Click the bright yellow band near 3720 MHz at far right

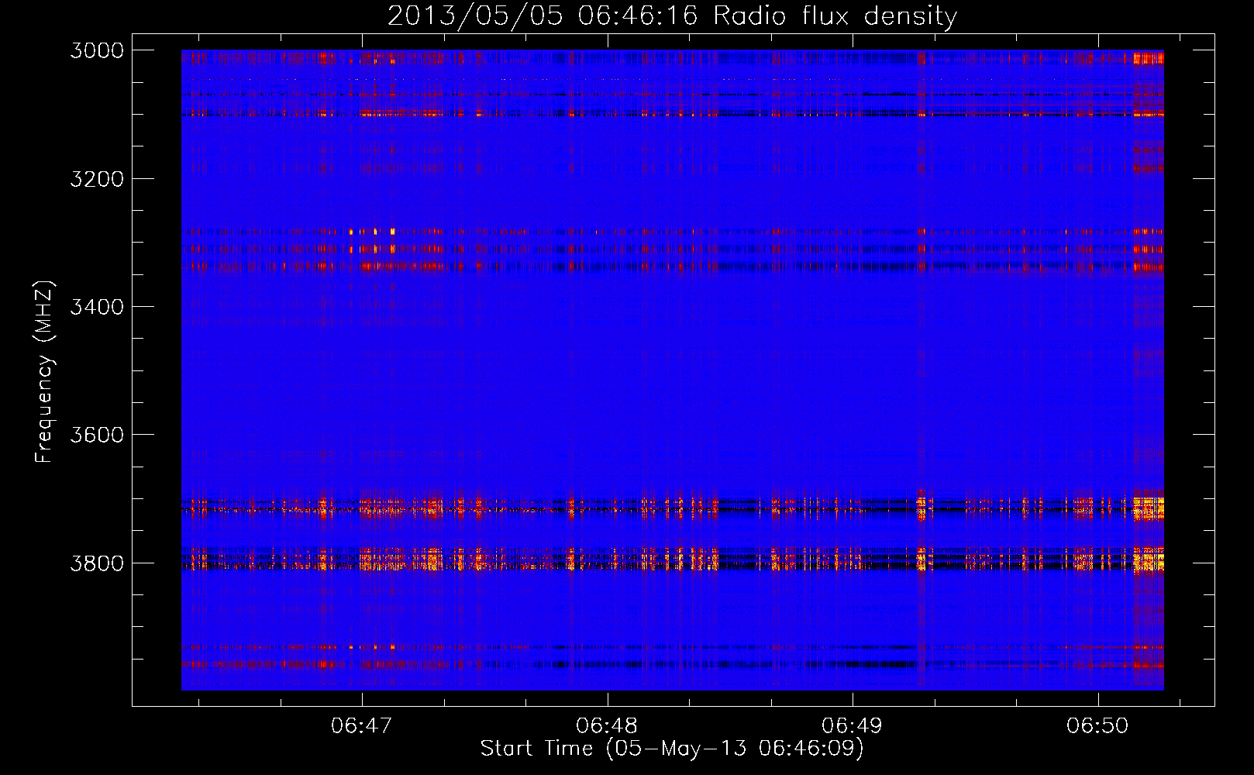point(1149,508)
